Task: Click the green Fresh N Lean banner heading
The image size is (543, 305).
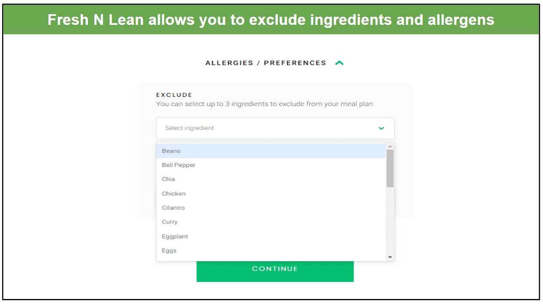Action: (x=271, y=20)
